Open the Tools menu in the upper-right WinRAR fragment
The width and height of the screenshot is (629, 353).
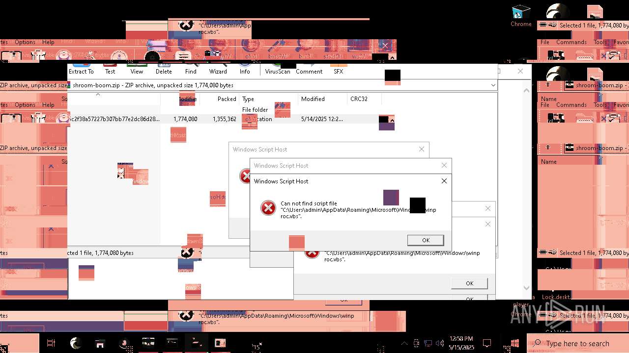[x=600, y=42]
